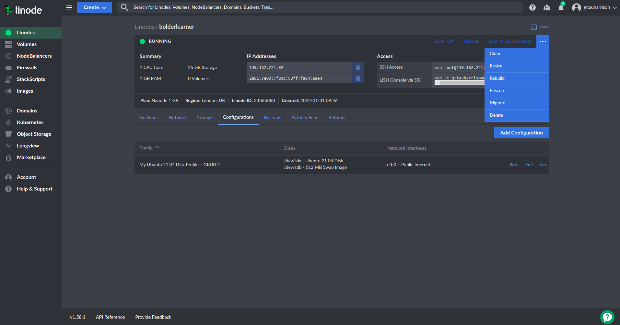Switch to the Storage tab

(205, 118)
